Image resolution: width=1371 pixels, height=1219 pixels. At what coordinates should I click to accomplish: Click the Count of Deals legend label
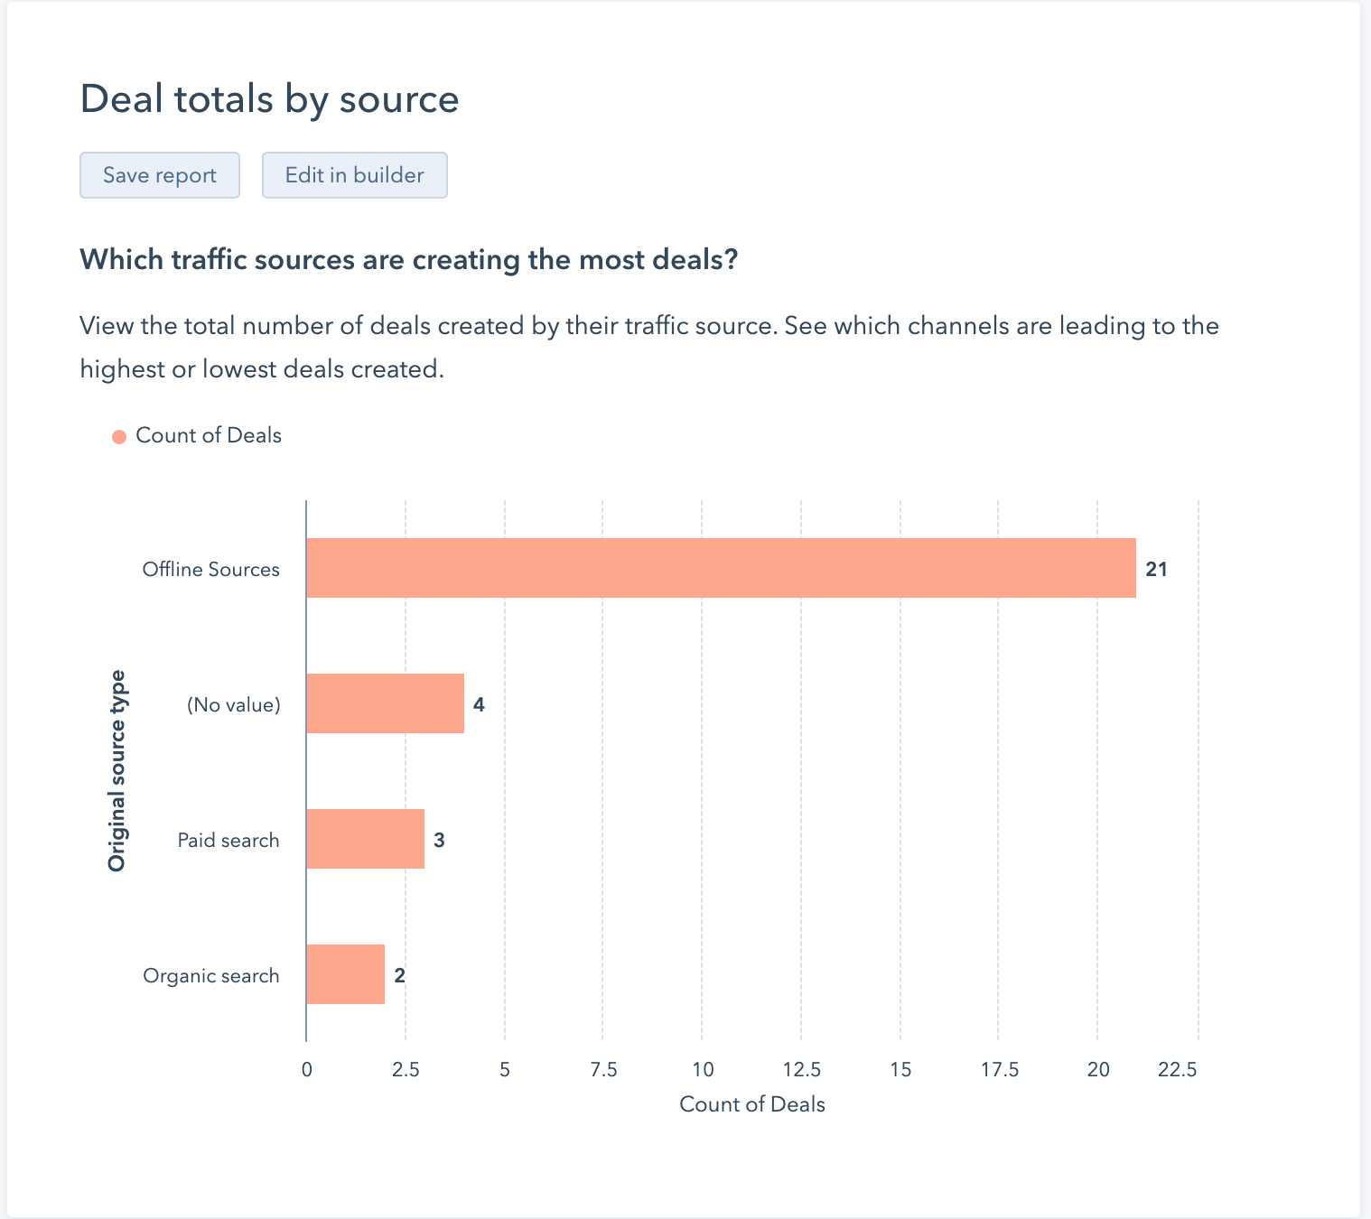tap(209, 435)
